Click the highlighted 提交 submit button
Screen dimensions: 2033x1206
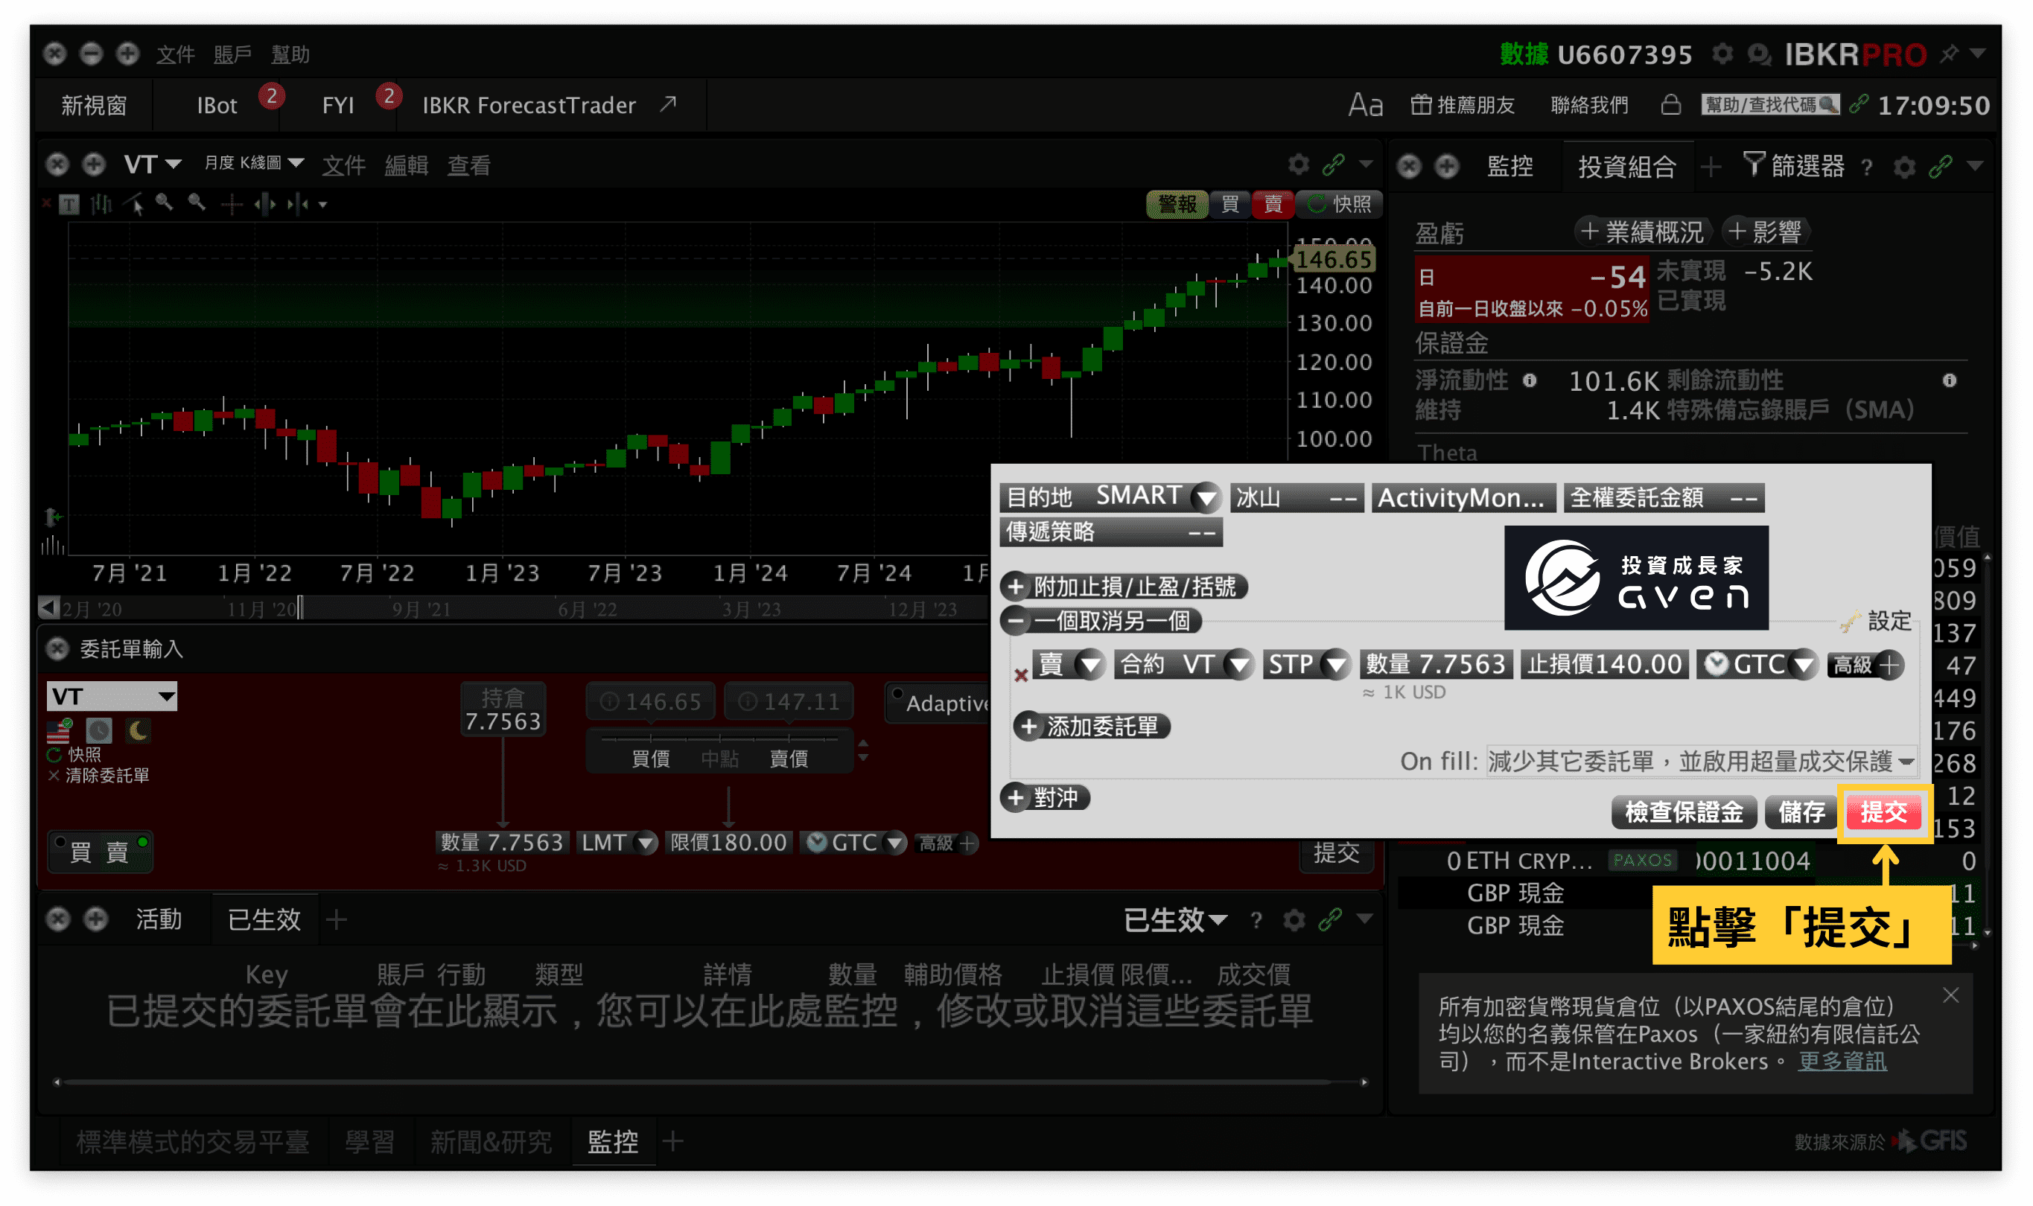pos(1885,812)
